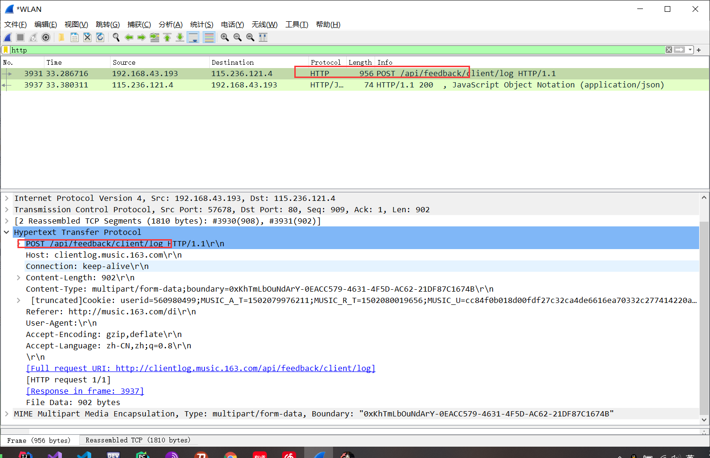The image size is (710, 458).
Task: Switch to Reassembled TCP (1810 bytes) tab
Action: pos(138,441)
